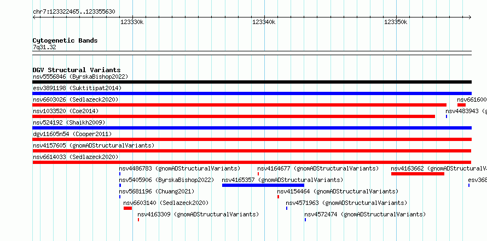Screen dimensions: 487x241
Task: Open variant nsv4164677 (gnomADStructuralVariants) label
Action: [x=318, y=168]
